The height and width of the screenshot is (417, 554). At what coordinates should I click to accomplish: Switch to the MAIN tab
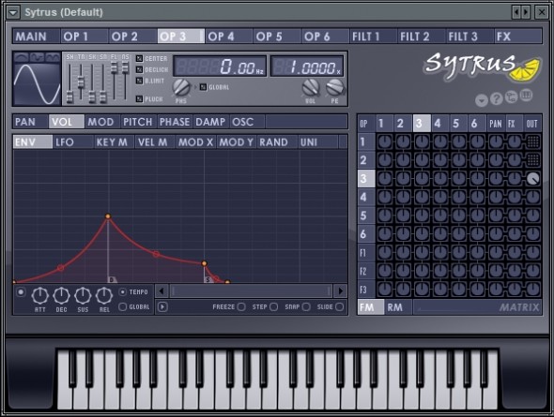click(x=37, y=37)
